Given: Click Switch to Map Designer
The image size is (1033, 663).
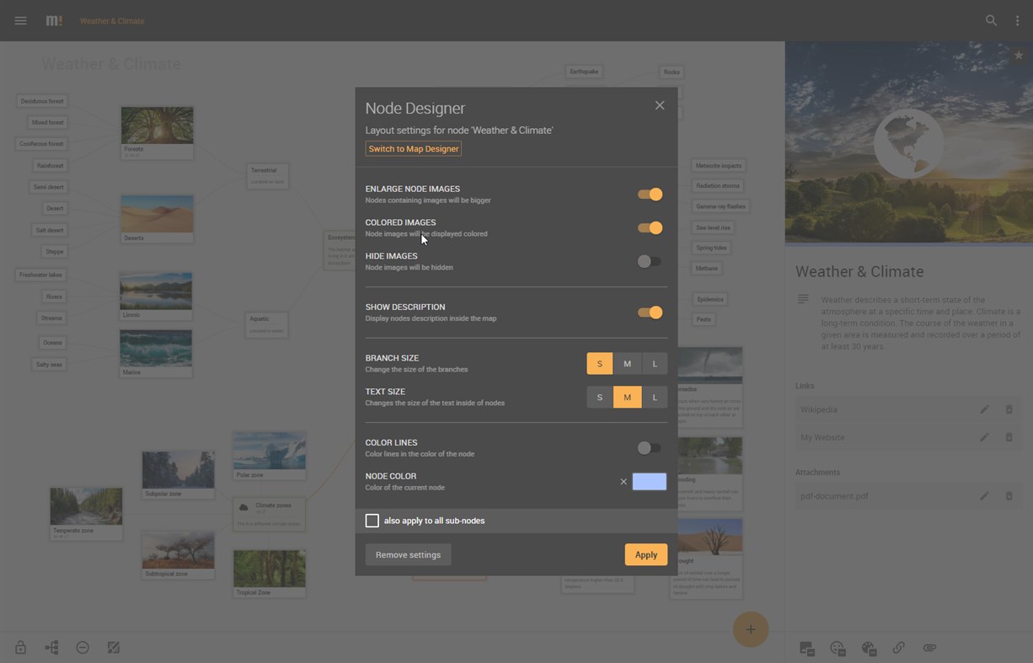Looking at the screenshot, I should [x=413, y=148].
